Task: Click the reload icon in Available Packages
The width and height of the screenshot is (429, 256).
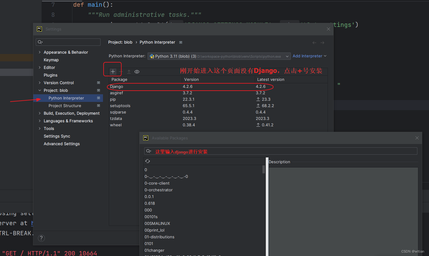Action: [148, 161]
